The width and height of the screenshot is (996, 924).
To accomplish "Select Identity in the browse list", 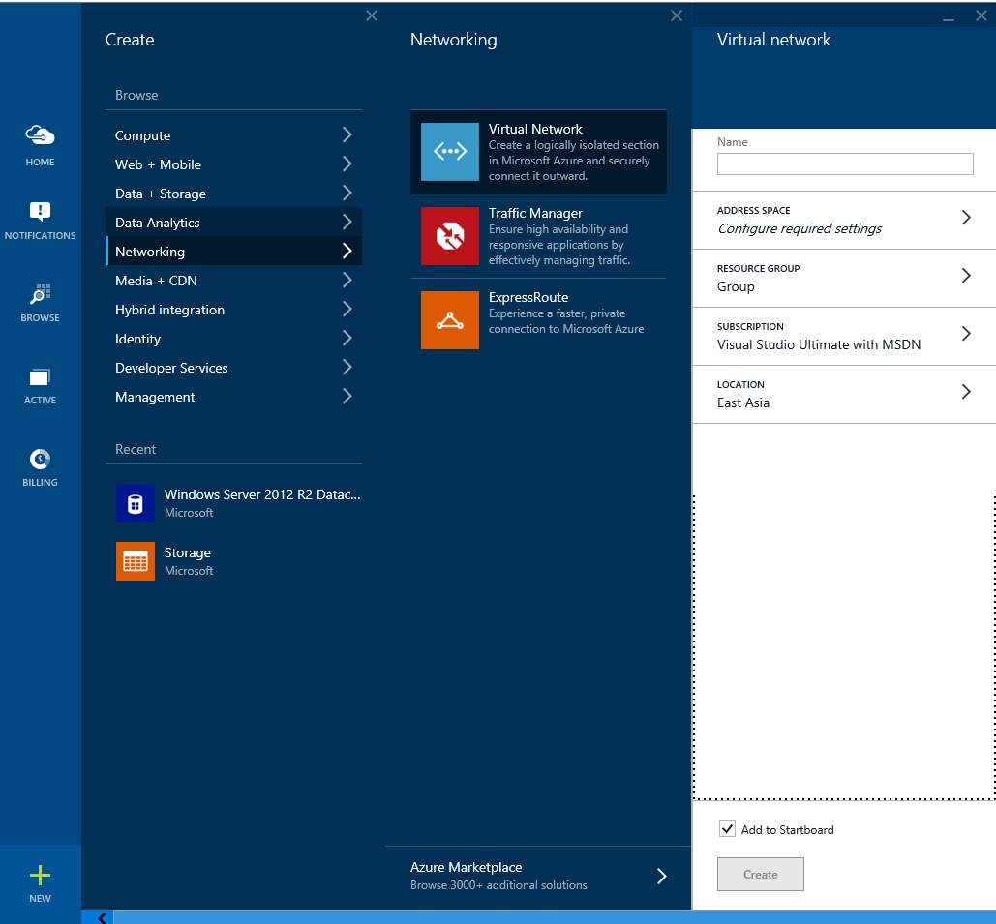I will click(234, 339).
